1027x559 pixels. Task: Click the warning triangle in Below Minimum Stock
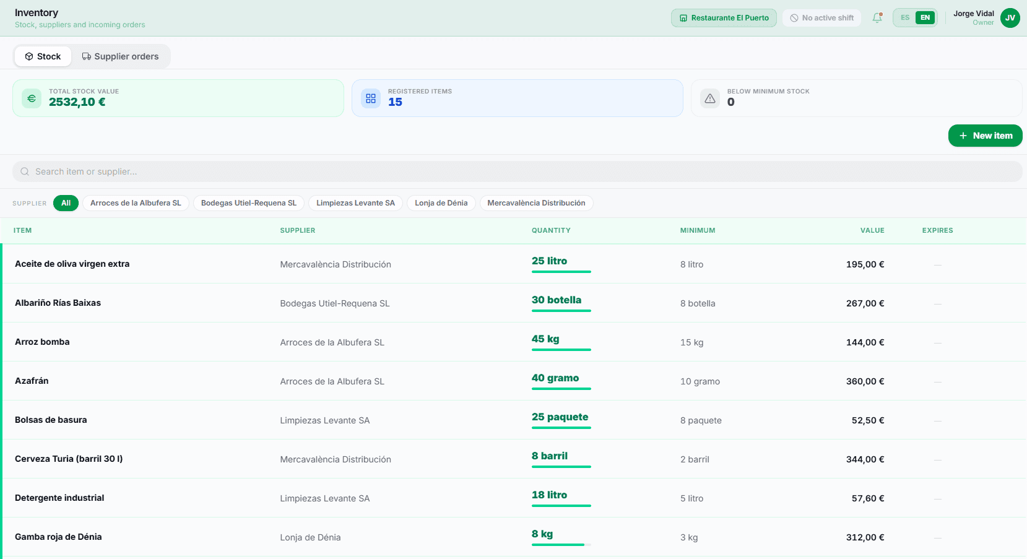point(710,98)
